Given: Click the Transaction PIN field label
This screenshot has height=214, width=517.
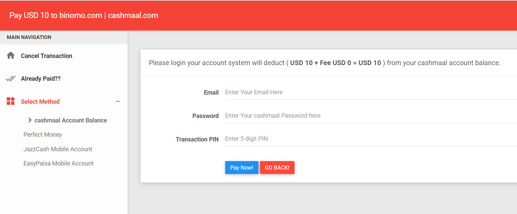Looking at the screenshot, I should (x=197, y=139).
